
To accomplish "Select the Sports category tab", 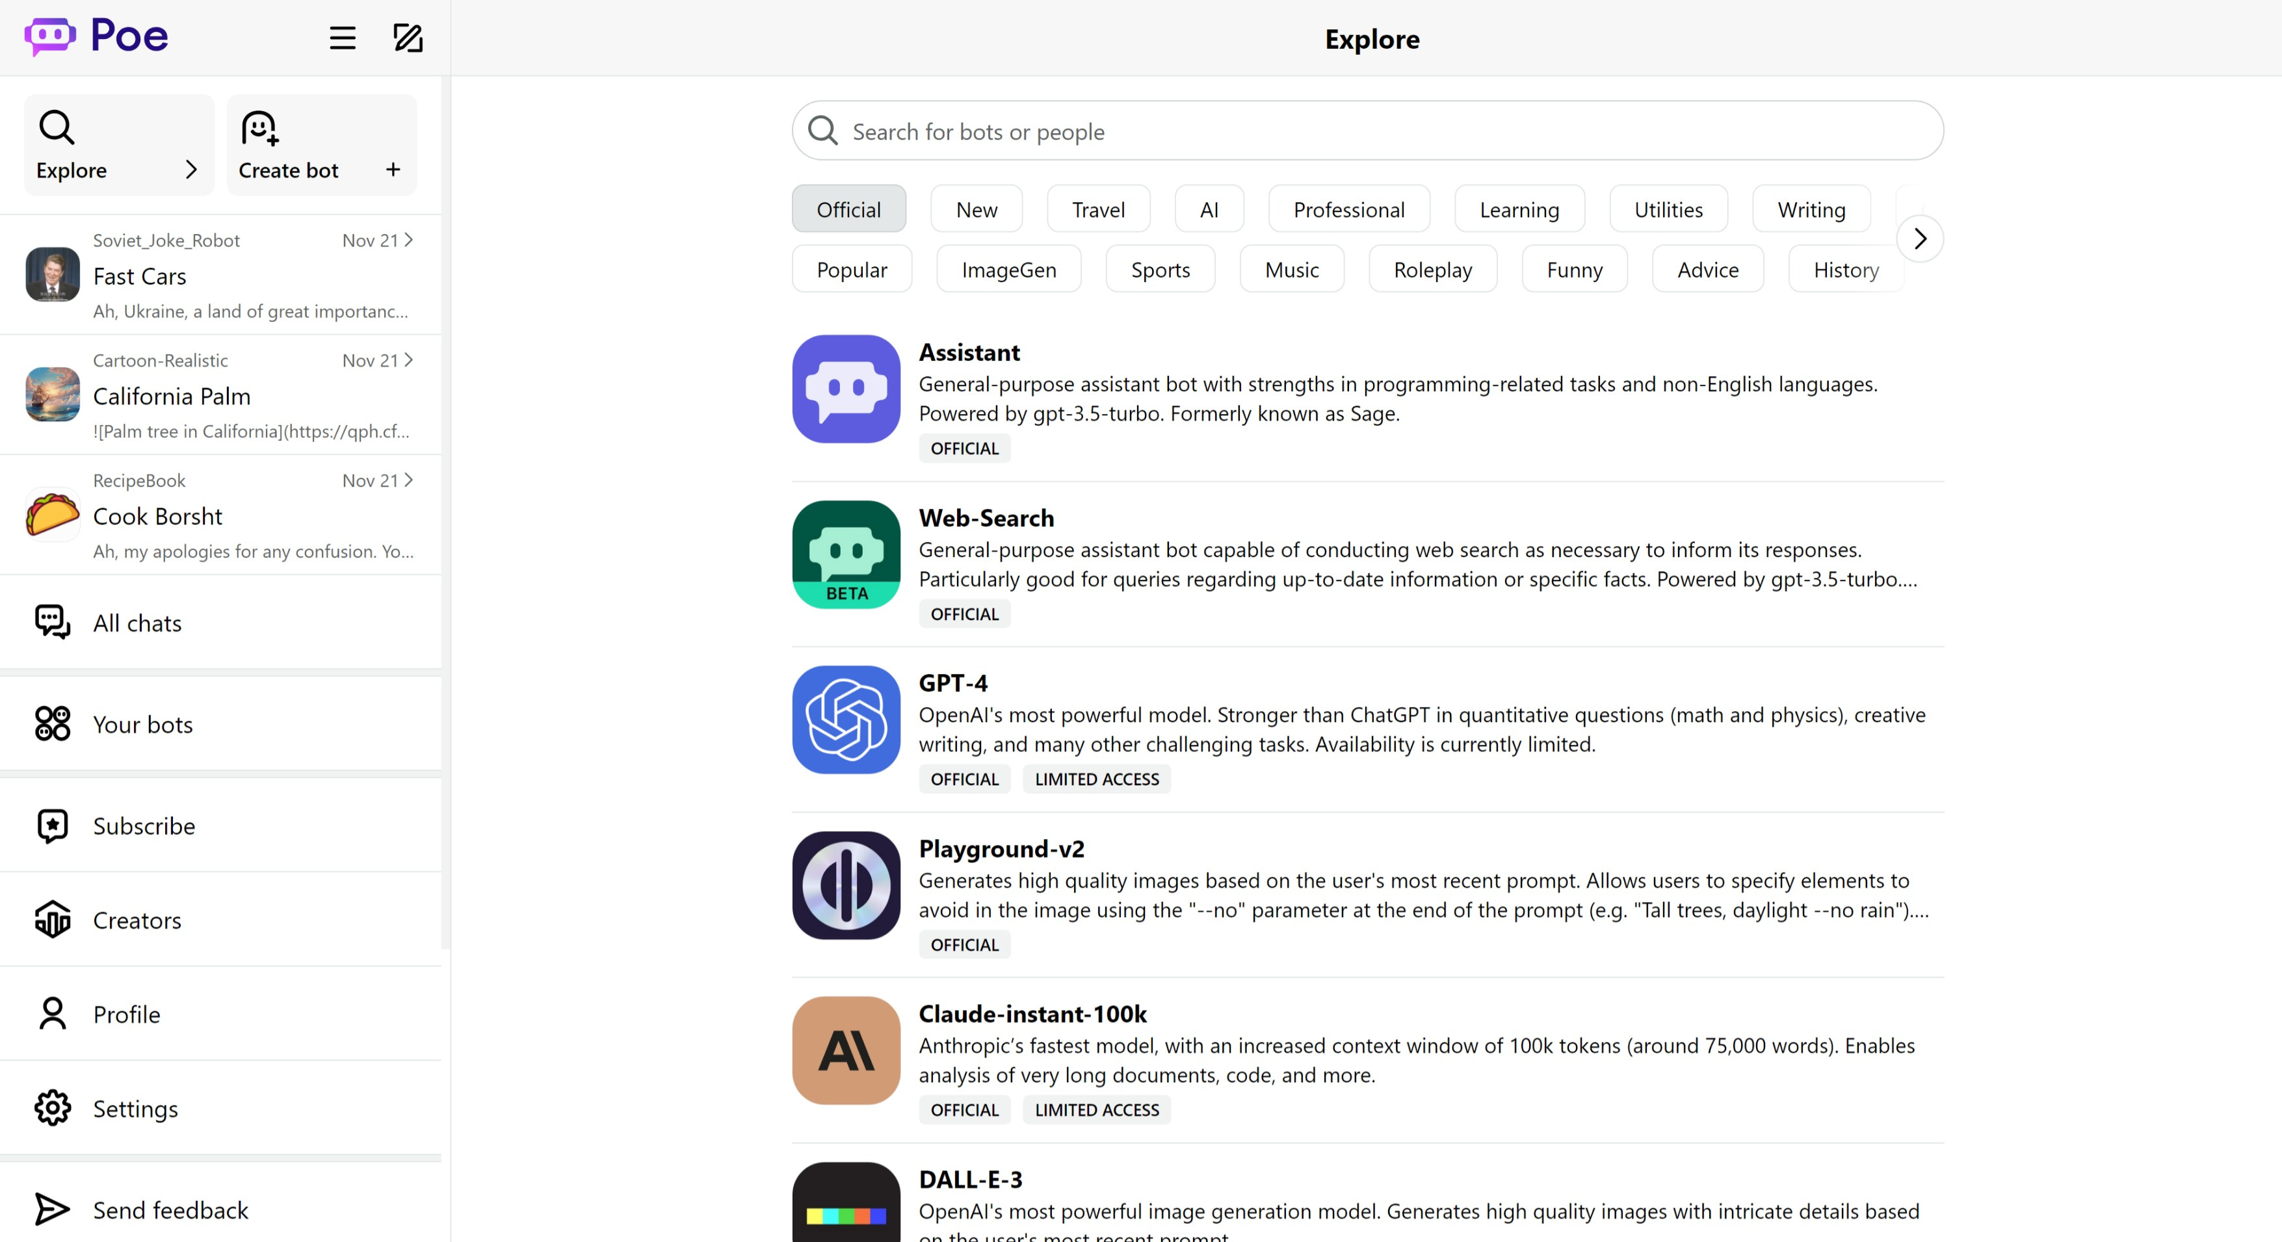I will [1161, 269].
